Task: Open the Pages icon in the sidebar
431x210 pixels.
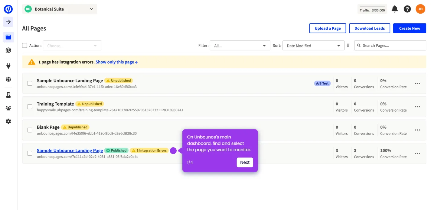Action: click(x=8, y=37)
